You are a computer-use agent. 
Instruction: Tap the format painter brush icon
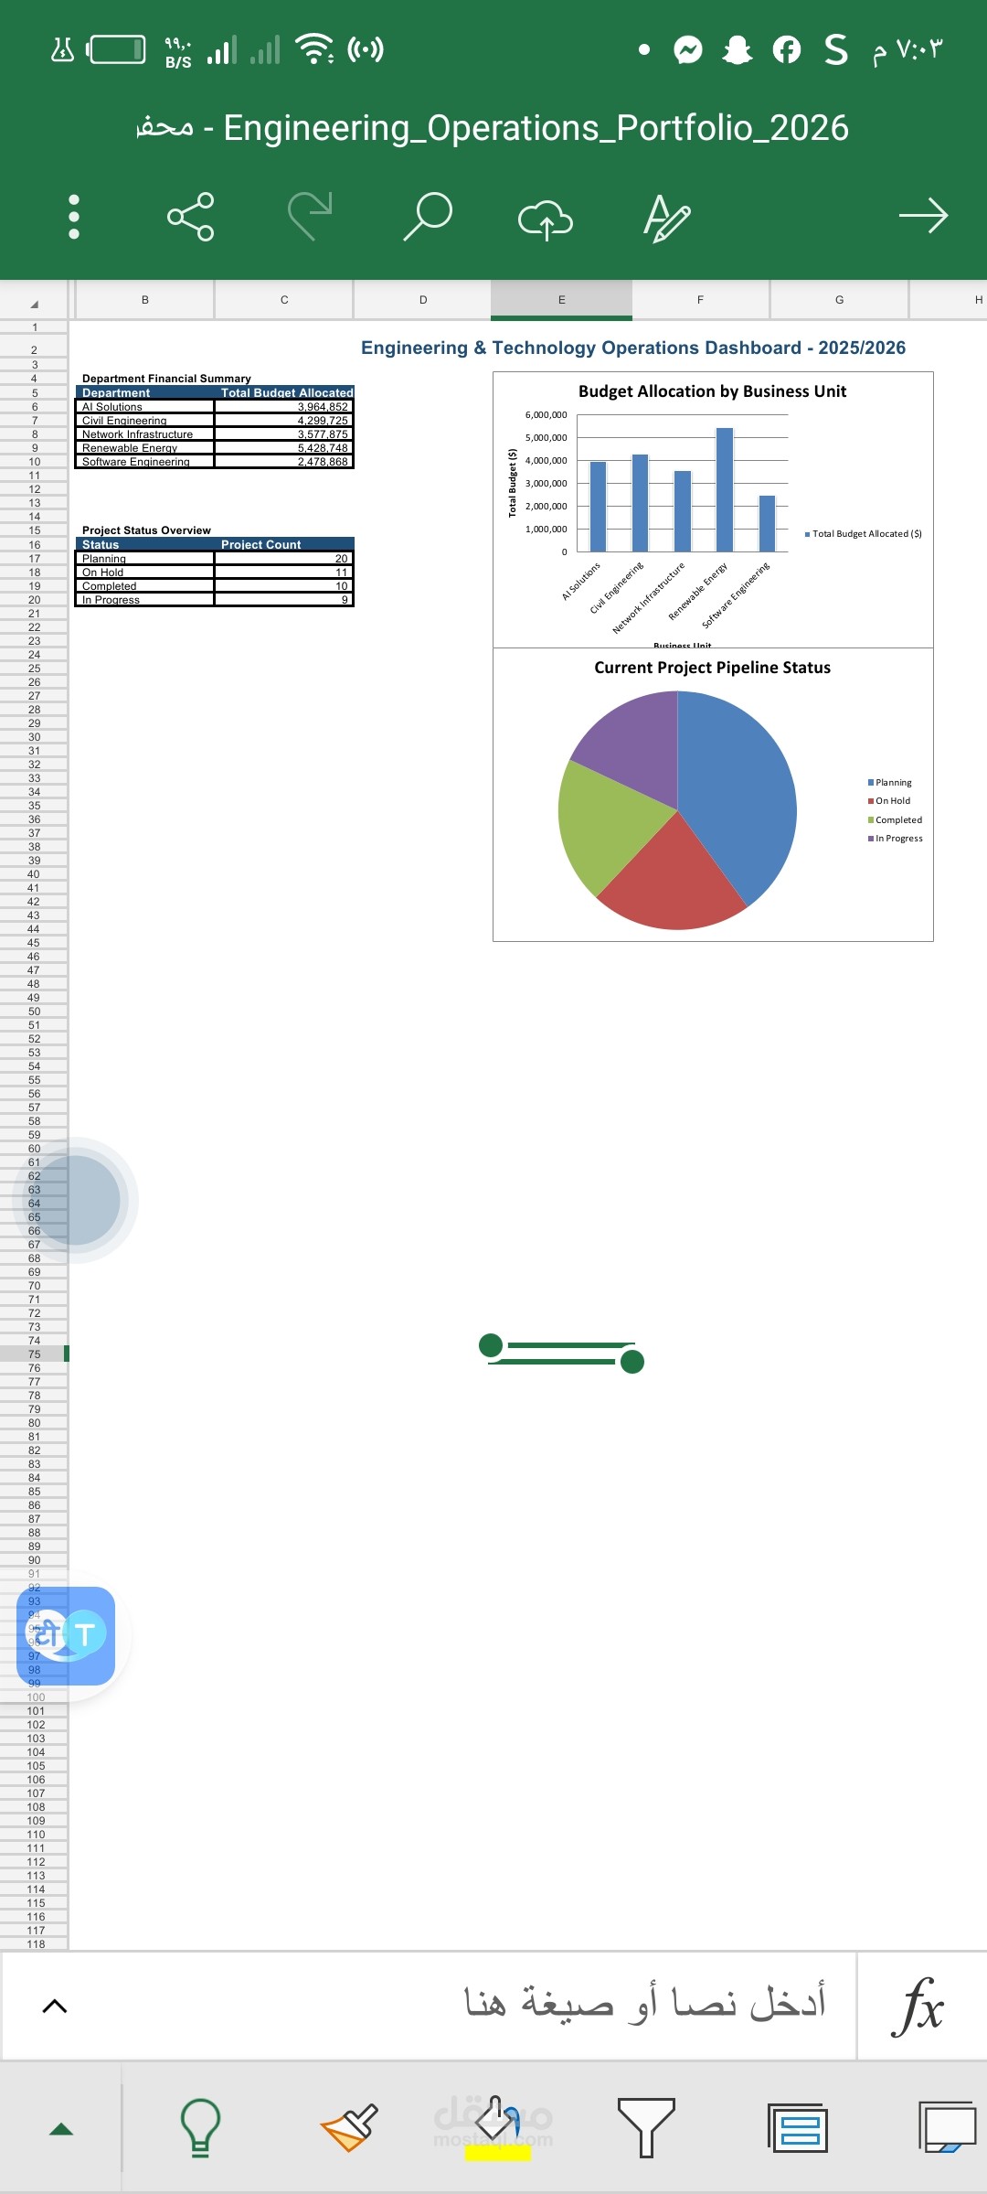(x=349, y=2127)
